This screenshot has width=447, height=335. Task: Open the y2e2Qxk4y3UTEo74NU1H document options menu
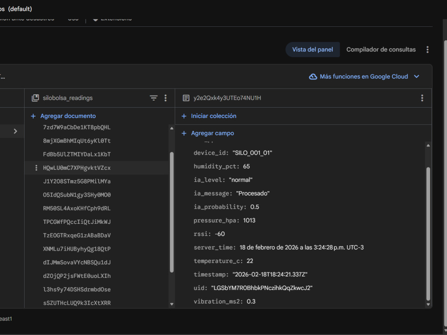[422, 98]
